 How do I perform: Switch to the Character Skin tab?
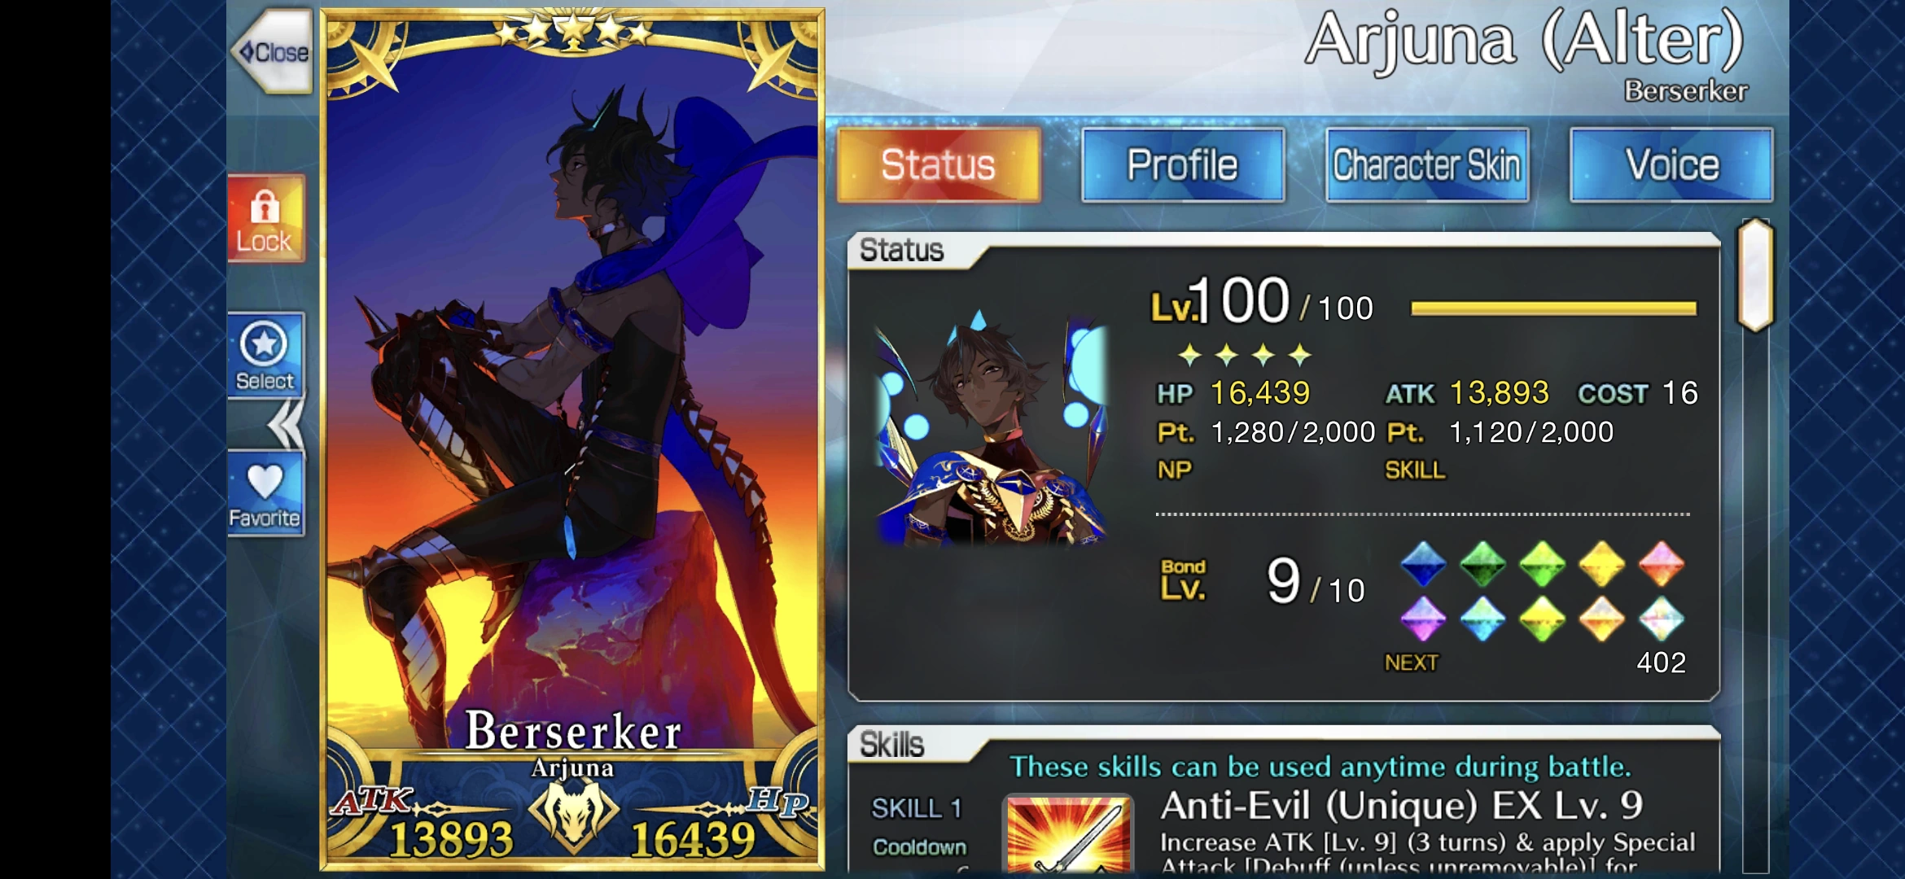tap(1427, 164)
